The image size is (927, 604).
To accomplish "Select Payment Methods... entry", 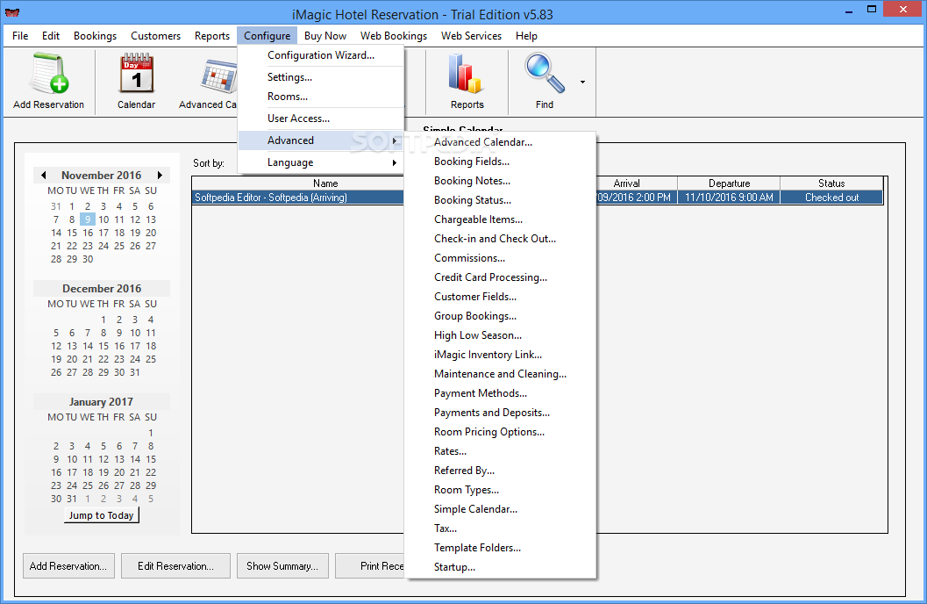I will [x=500, y=393].
